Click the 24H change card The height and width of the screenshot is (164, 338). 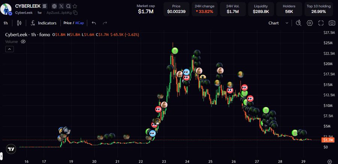[x=205, y=9]
